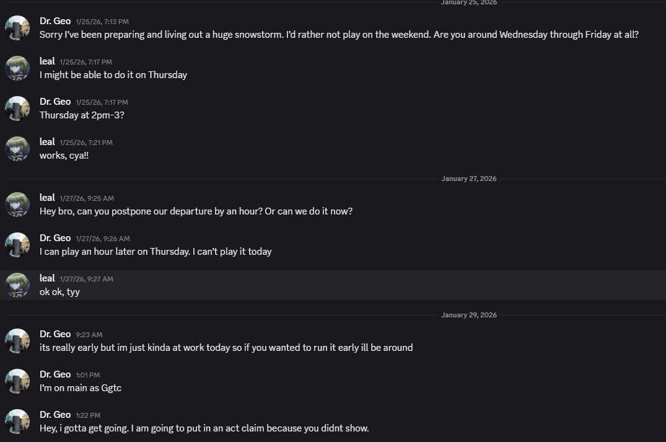Click Dr. Geo's avatar beside "Thursday at 2pm-3?"
Viewport: 666px width, 442px height.
(17, 108)
